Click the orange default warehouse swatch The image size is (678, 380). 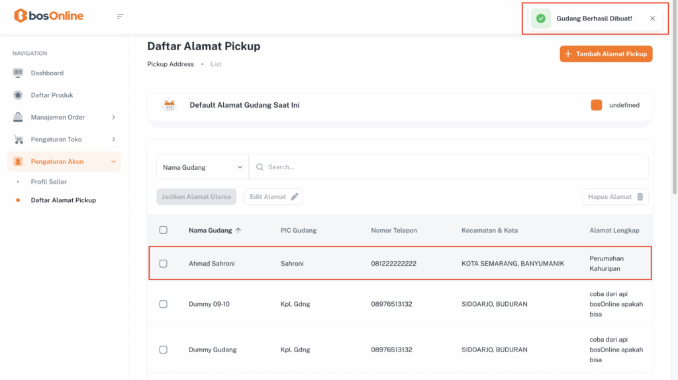[x=596, y=105]
